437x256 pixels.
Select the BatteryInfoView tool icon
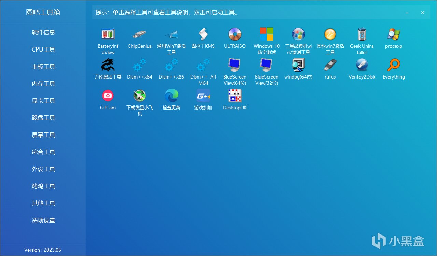click(108, 34)
